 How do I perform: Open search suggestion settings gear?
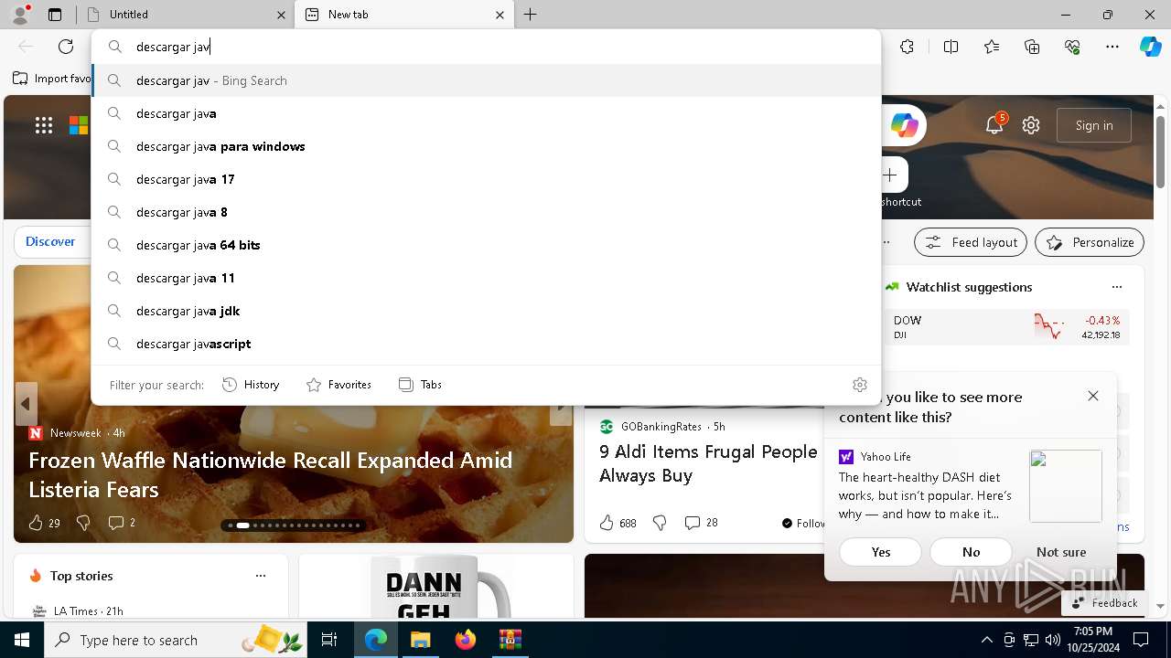click(860, 385)
